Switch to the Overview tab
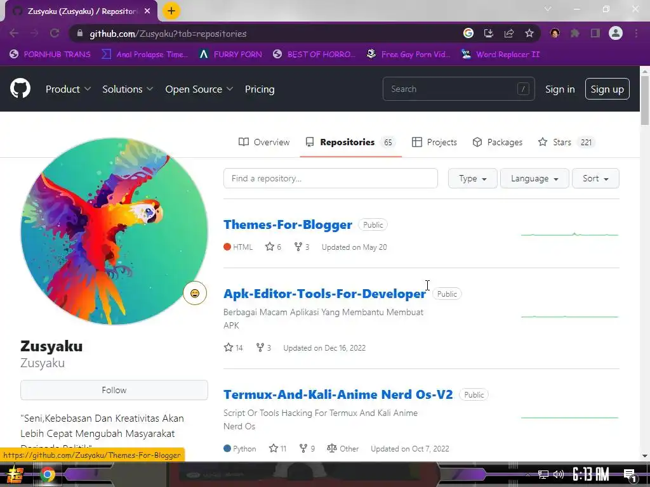The image size is (650, 487). click(x=264, y=142)
